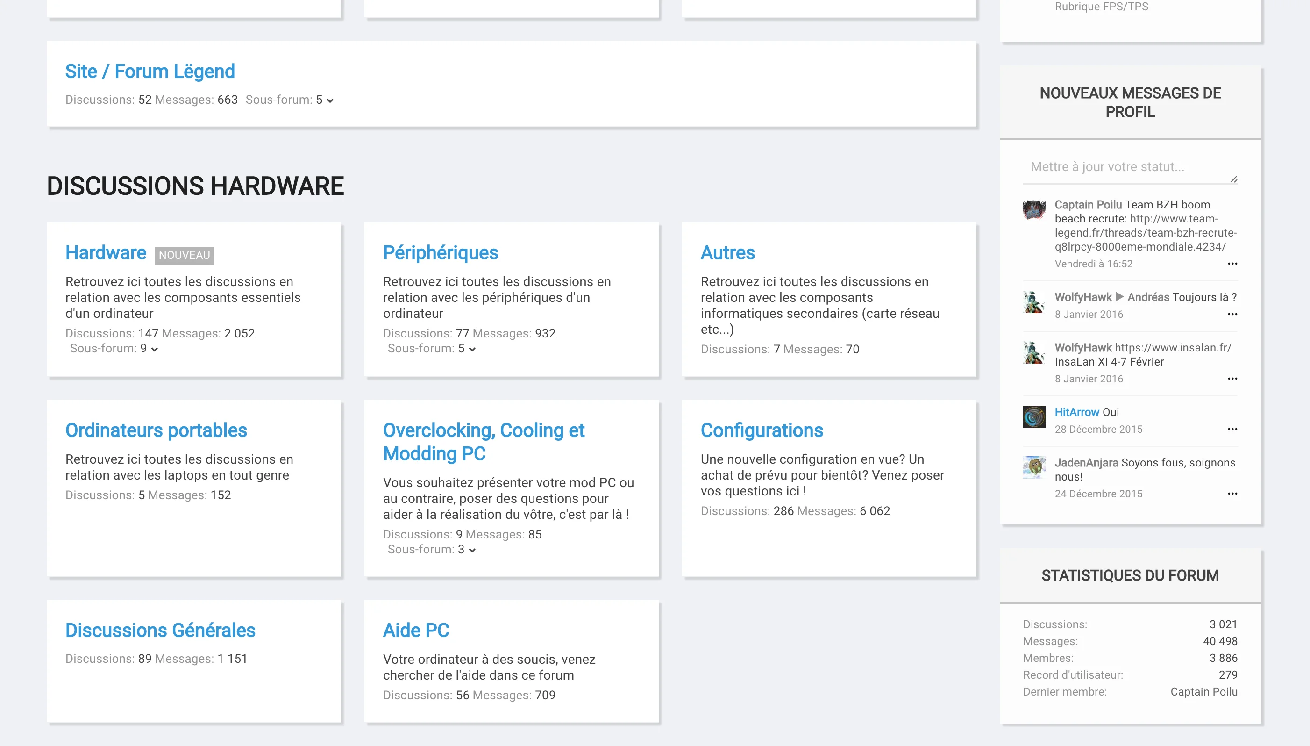Open the team-legend.fr recruitment link

click(x=1145, y=233)
